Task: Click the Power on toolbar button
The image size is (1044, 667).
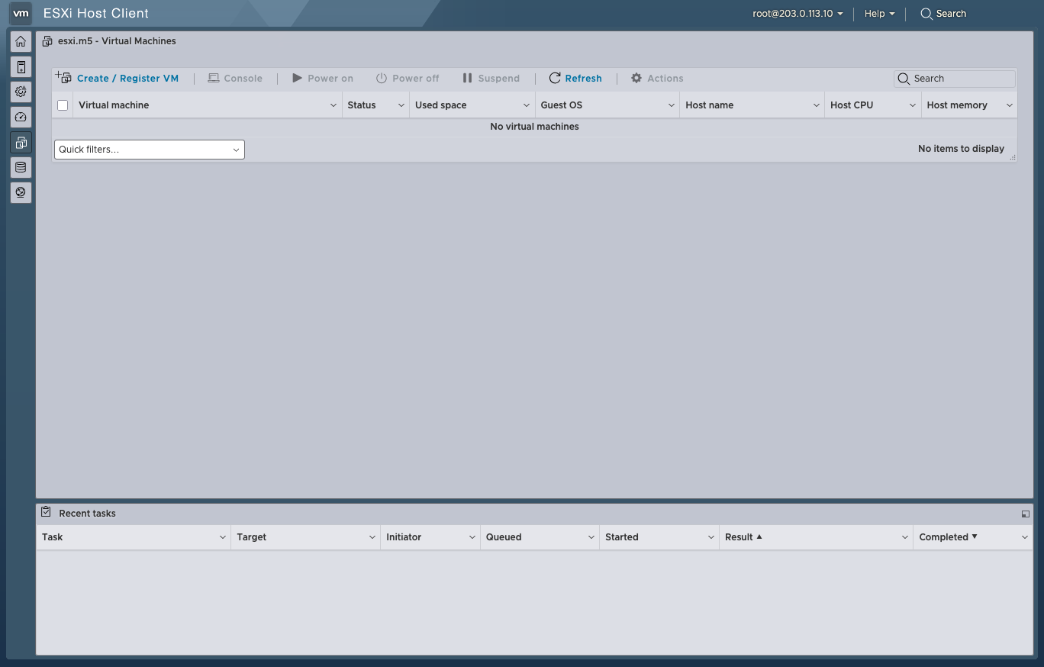Action: pos(323,78)
